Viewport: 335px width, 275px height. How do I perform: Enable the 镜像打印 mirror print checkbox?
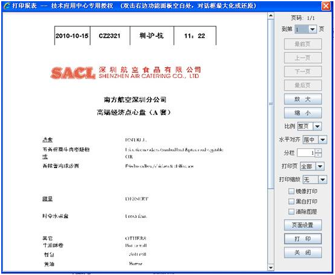pyautogui.click(x=291, y=191)
